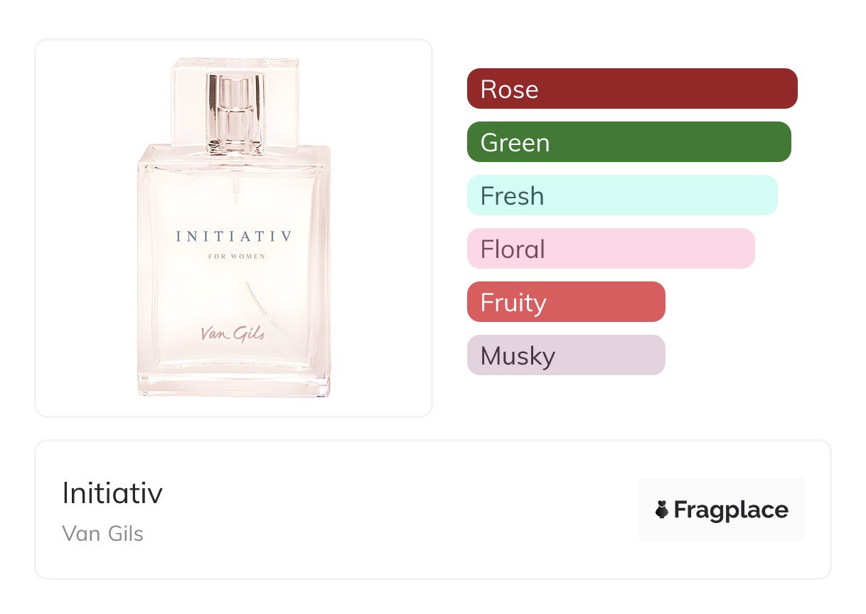Select the Rose accord bar
866x614 pixels.
(x=631, y=89)
